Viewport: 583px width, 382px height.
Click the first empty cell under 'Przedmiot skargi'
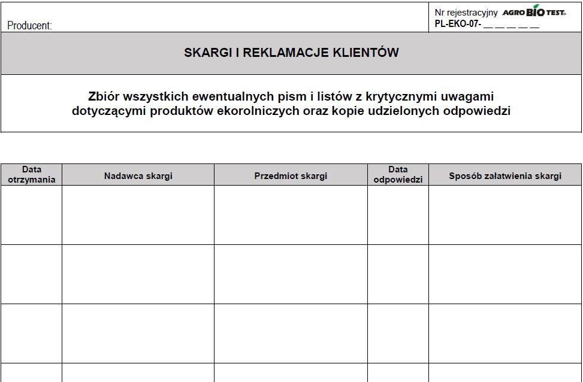point(291,215)
